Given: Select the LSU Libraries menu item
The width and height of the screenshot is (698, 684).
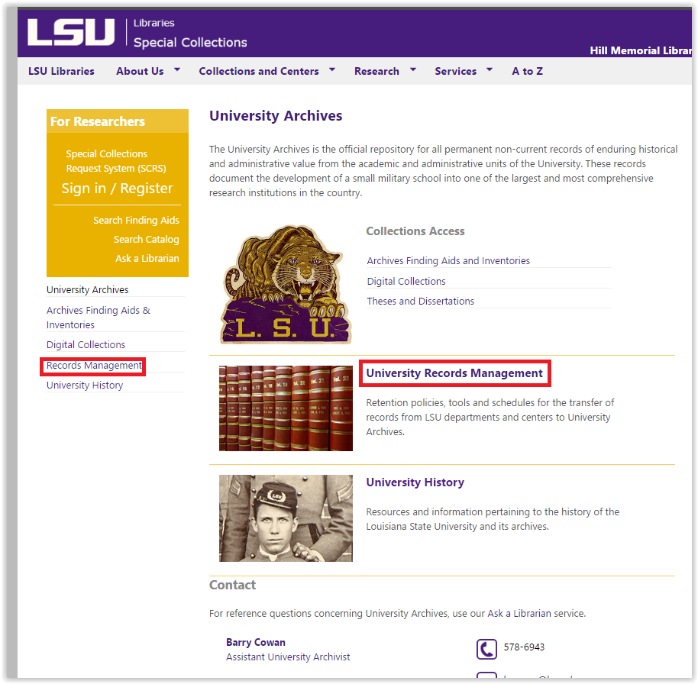Looking at the screenshot, I should coord(61,70).
